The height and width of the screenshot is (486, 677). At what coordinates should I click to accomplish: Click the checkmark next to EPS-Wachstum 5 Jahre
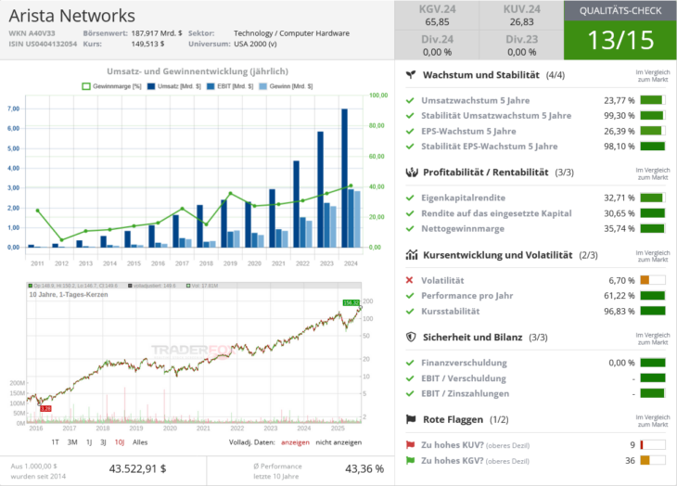pyautogui.click(x=410, y=131)
